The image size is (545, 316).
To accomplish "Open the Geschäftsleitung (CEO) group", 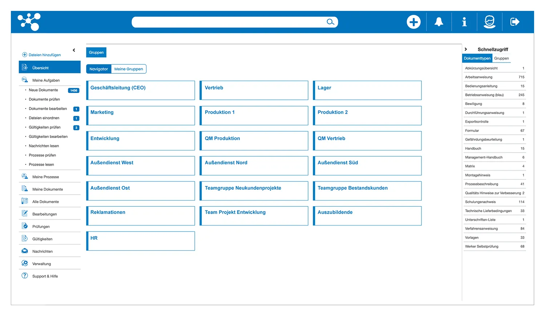I will pos(141,90).
